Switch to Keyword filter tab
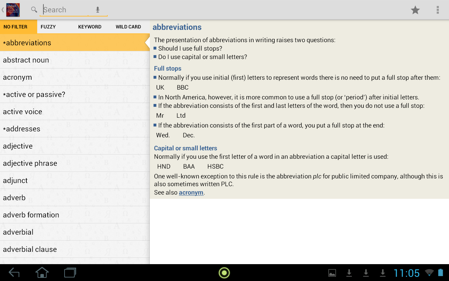 tap(90, 27)
